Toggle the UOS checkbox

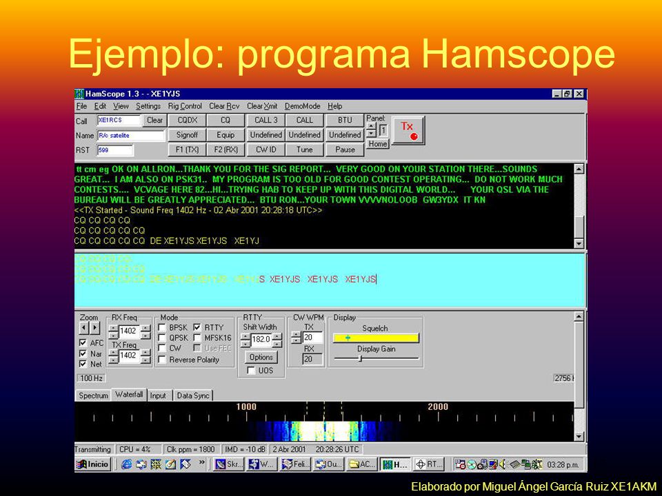pos(251,371)
